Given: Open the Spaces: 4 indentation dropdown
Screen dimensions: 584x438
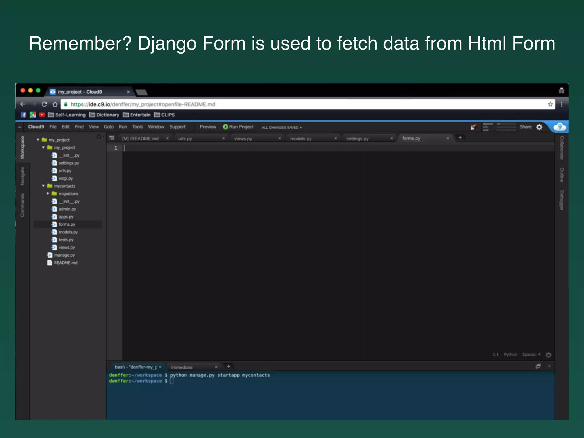Looking at the screenshot, I should (x=531, y=354).
